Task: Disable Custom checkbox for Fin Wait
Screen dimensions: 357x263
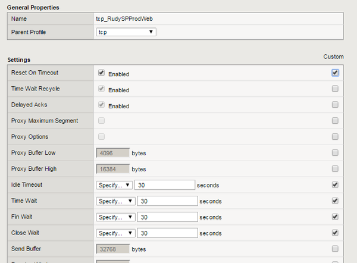Action: pyautogui.click(x=336, y=217)
